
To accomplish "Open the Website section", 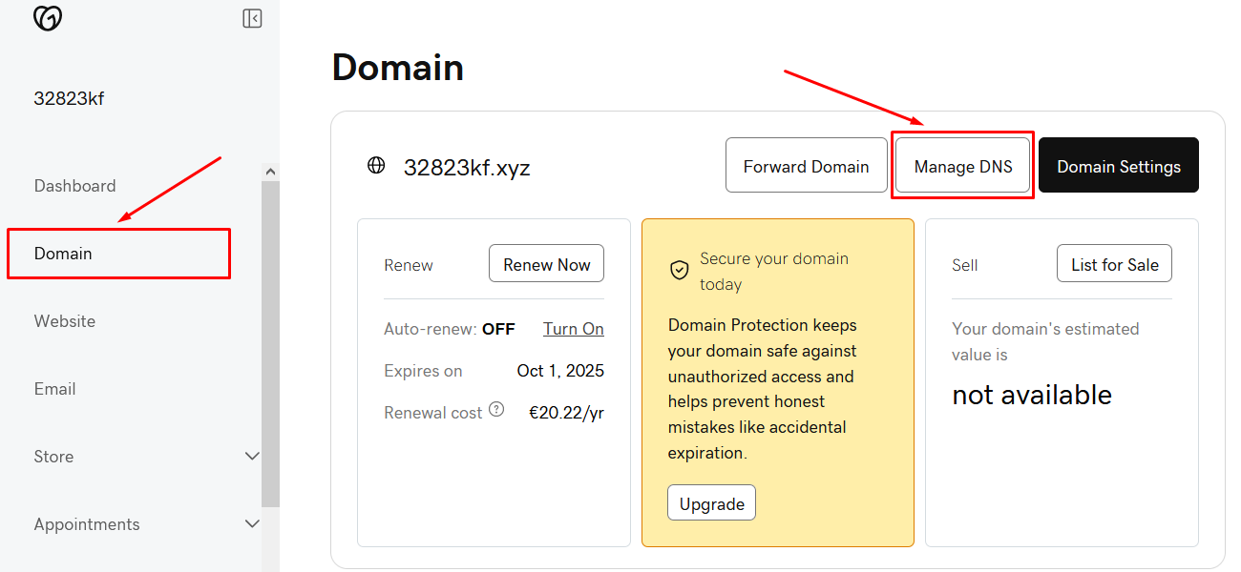I will click(x=64, y=320).
